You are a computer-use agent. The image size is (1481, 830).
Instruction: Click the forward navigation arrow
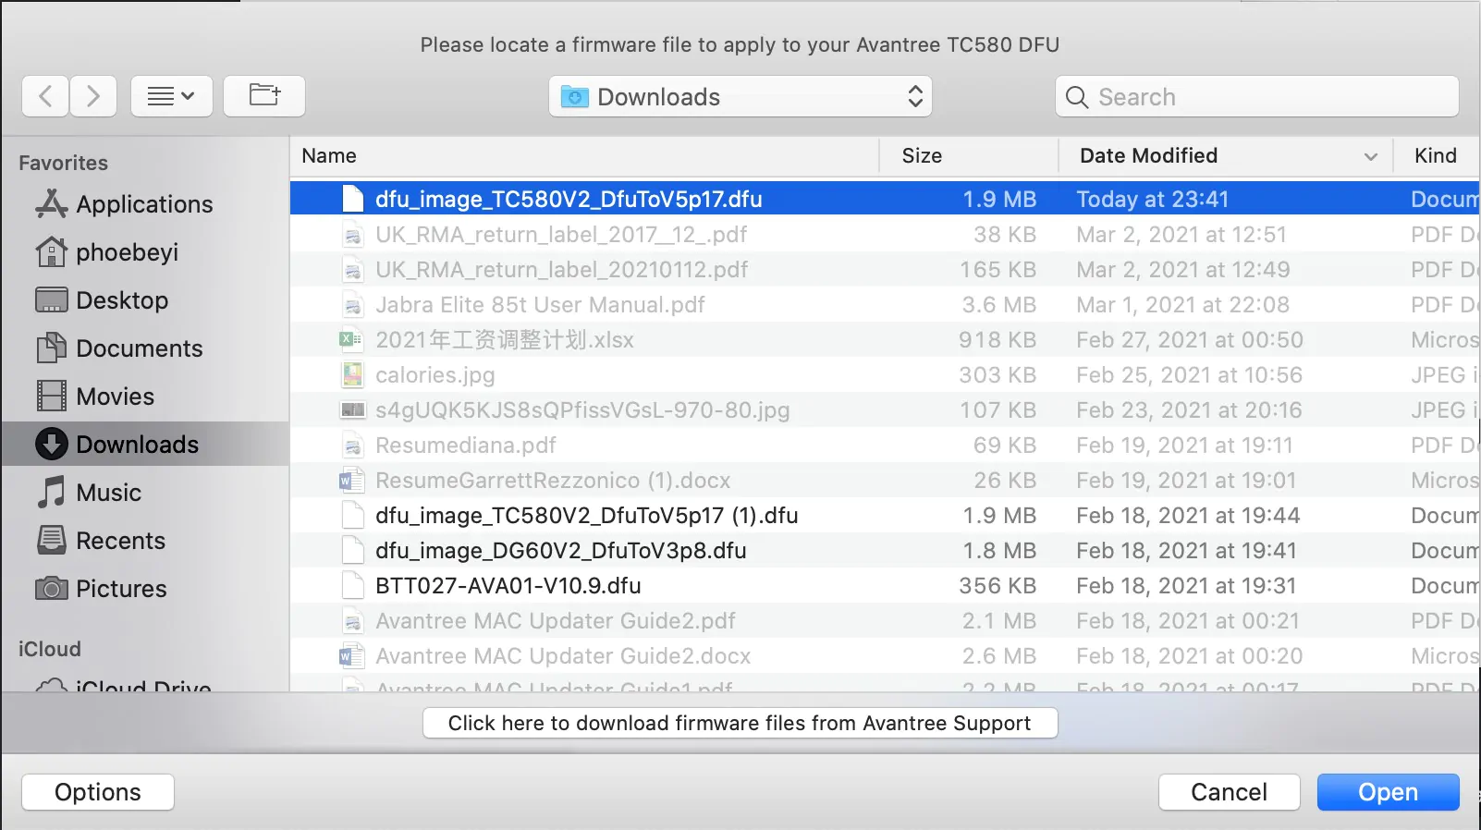[x=92, y=96]
